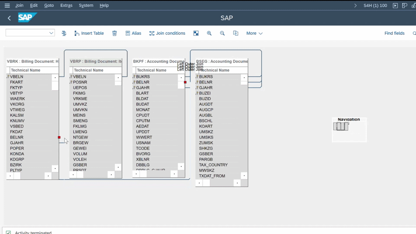Open the command field dropdown
Screen dimensions: 416x234
click(x=51, y=33)
